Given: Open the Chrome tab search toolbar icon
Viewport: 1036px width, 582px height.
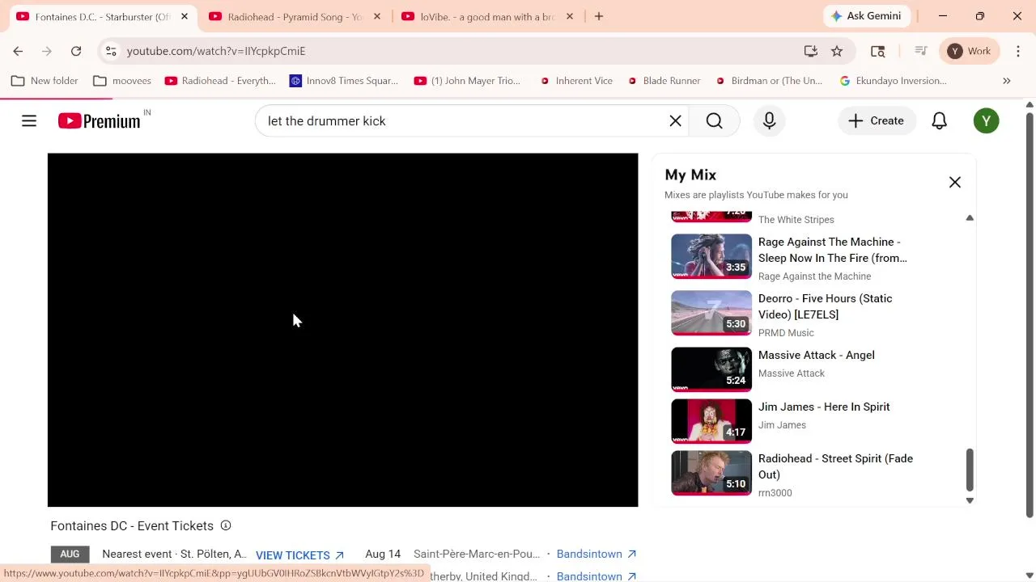Looking at the screenshot, I should pyautogui.click(x=877, y=51).
